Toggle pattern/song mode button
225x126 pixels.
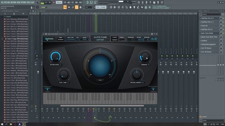[42, 2]
